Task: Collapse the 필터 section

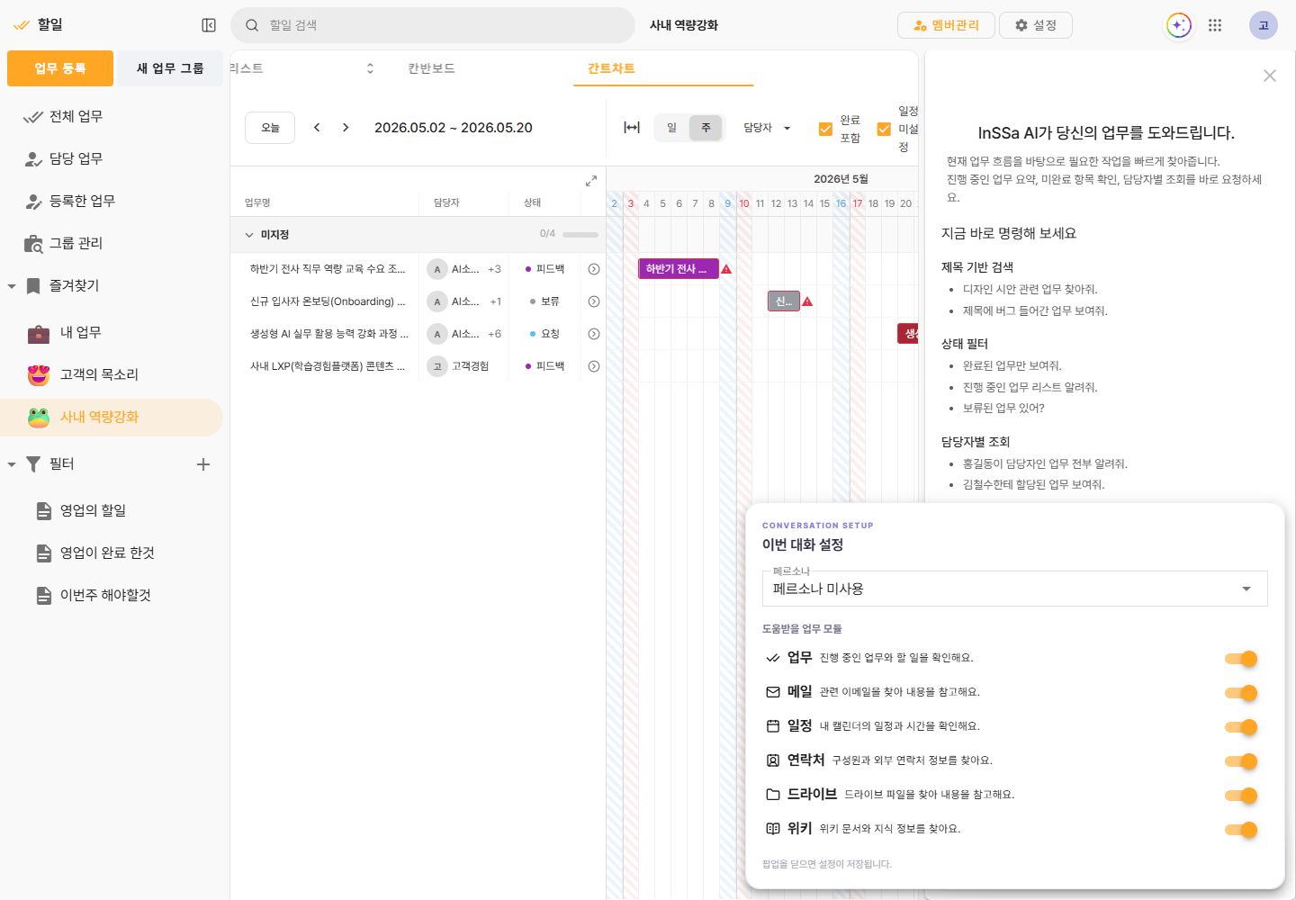Action: pyautogui.click(x=12, y=464)
